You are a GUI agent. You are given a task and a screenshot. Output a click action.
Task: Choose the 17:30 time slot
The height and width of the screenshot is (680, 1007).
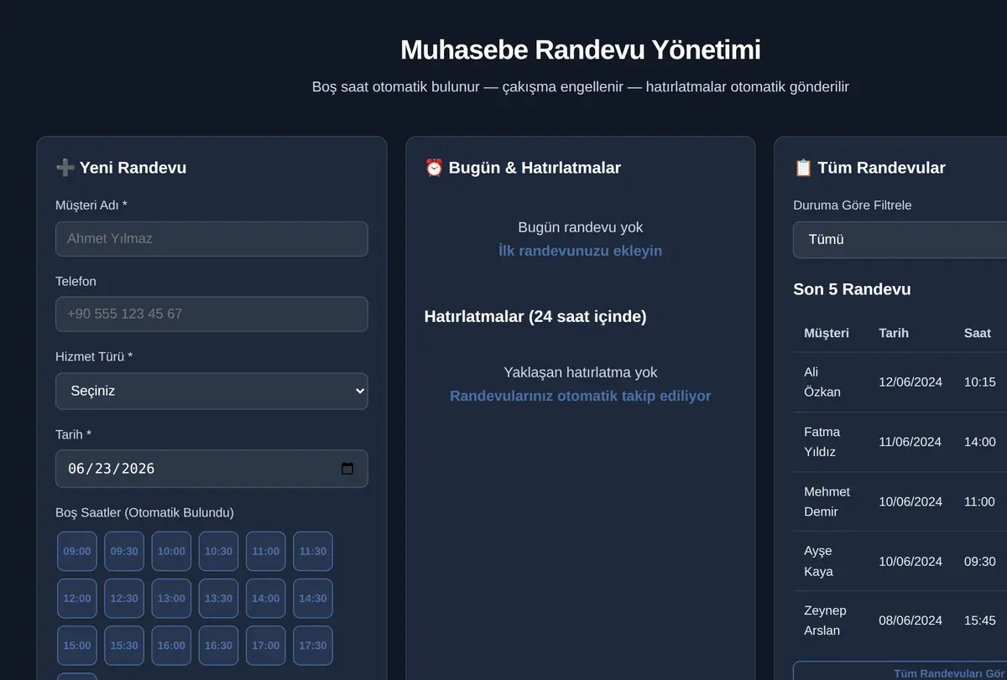coord(313,646)
